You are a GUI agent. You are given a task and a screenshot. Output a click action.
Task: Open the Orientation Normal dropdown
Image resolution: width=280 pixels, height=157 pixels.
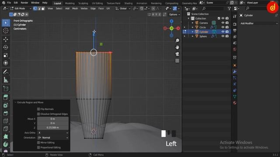[x=53, y=138]
